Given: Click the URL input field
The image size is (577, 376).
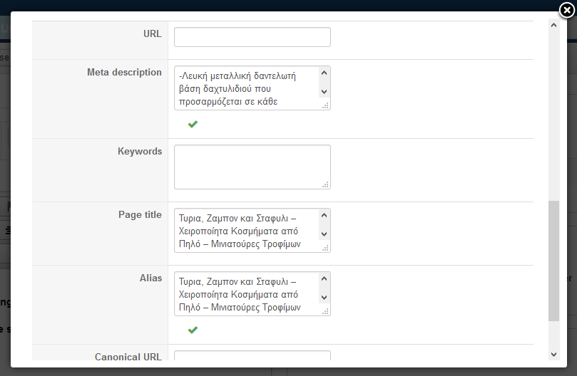Looking at the screenshot, I should pyautogui.click(x=252, y=37).
